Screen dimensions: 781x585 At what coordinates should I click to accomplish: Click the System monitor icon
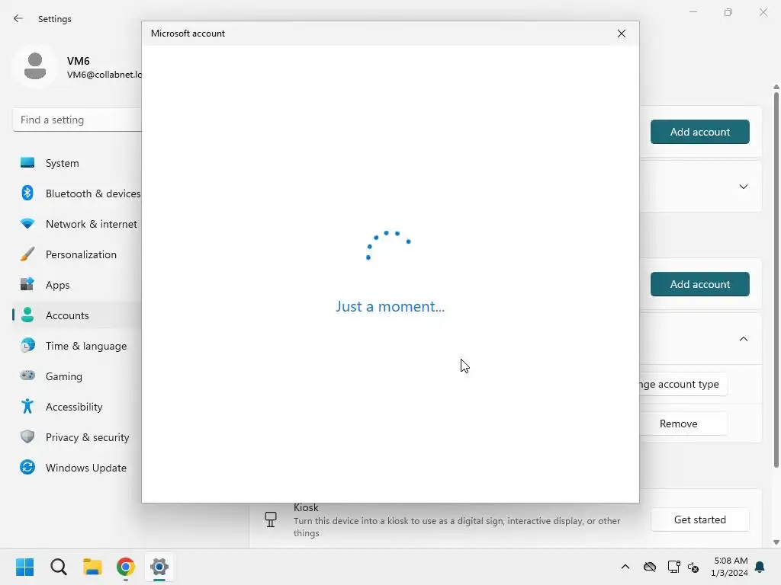[27, 163]
